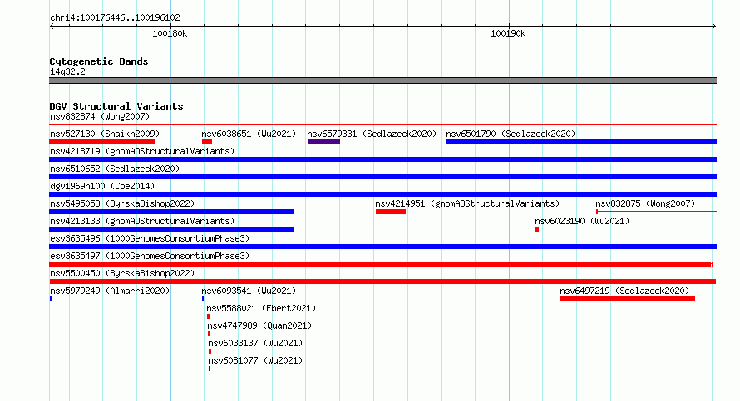Click the thin red nsv832874 line
This screenshot has width=740, height=401.
click(383, 125)
